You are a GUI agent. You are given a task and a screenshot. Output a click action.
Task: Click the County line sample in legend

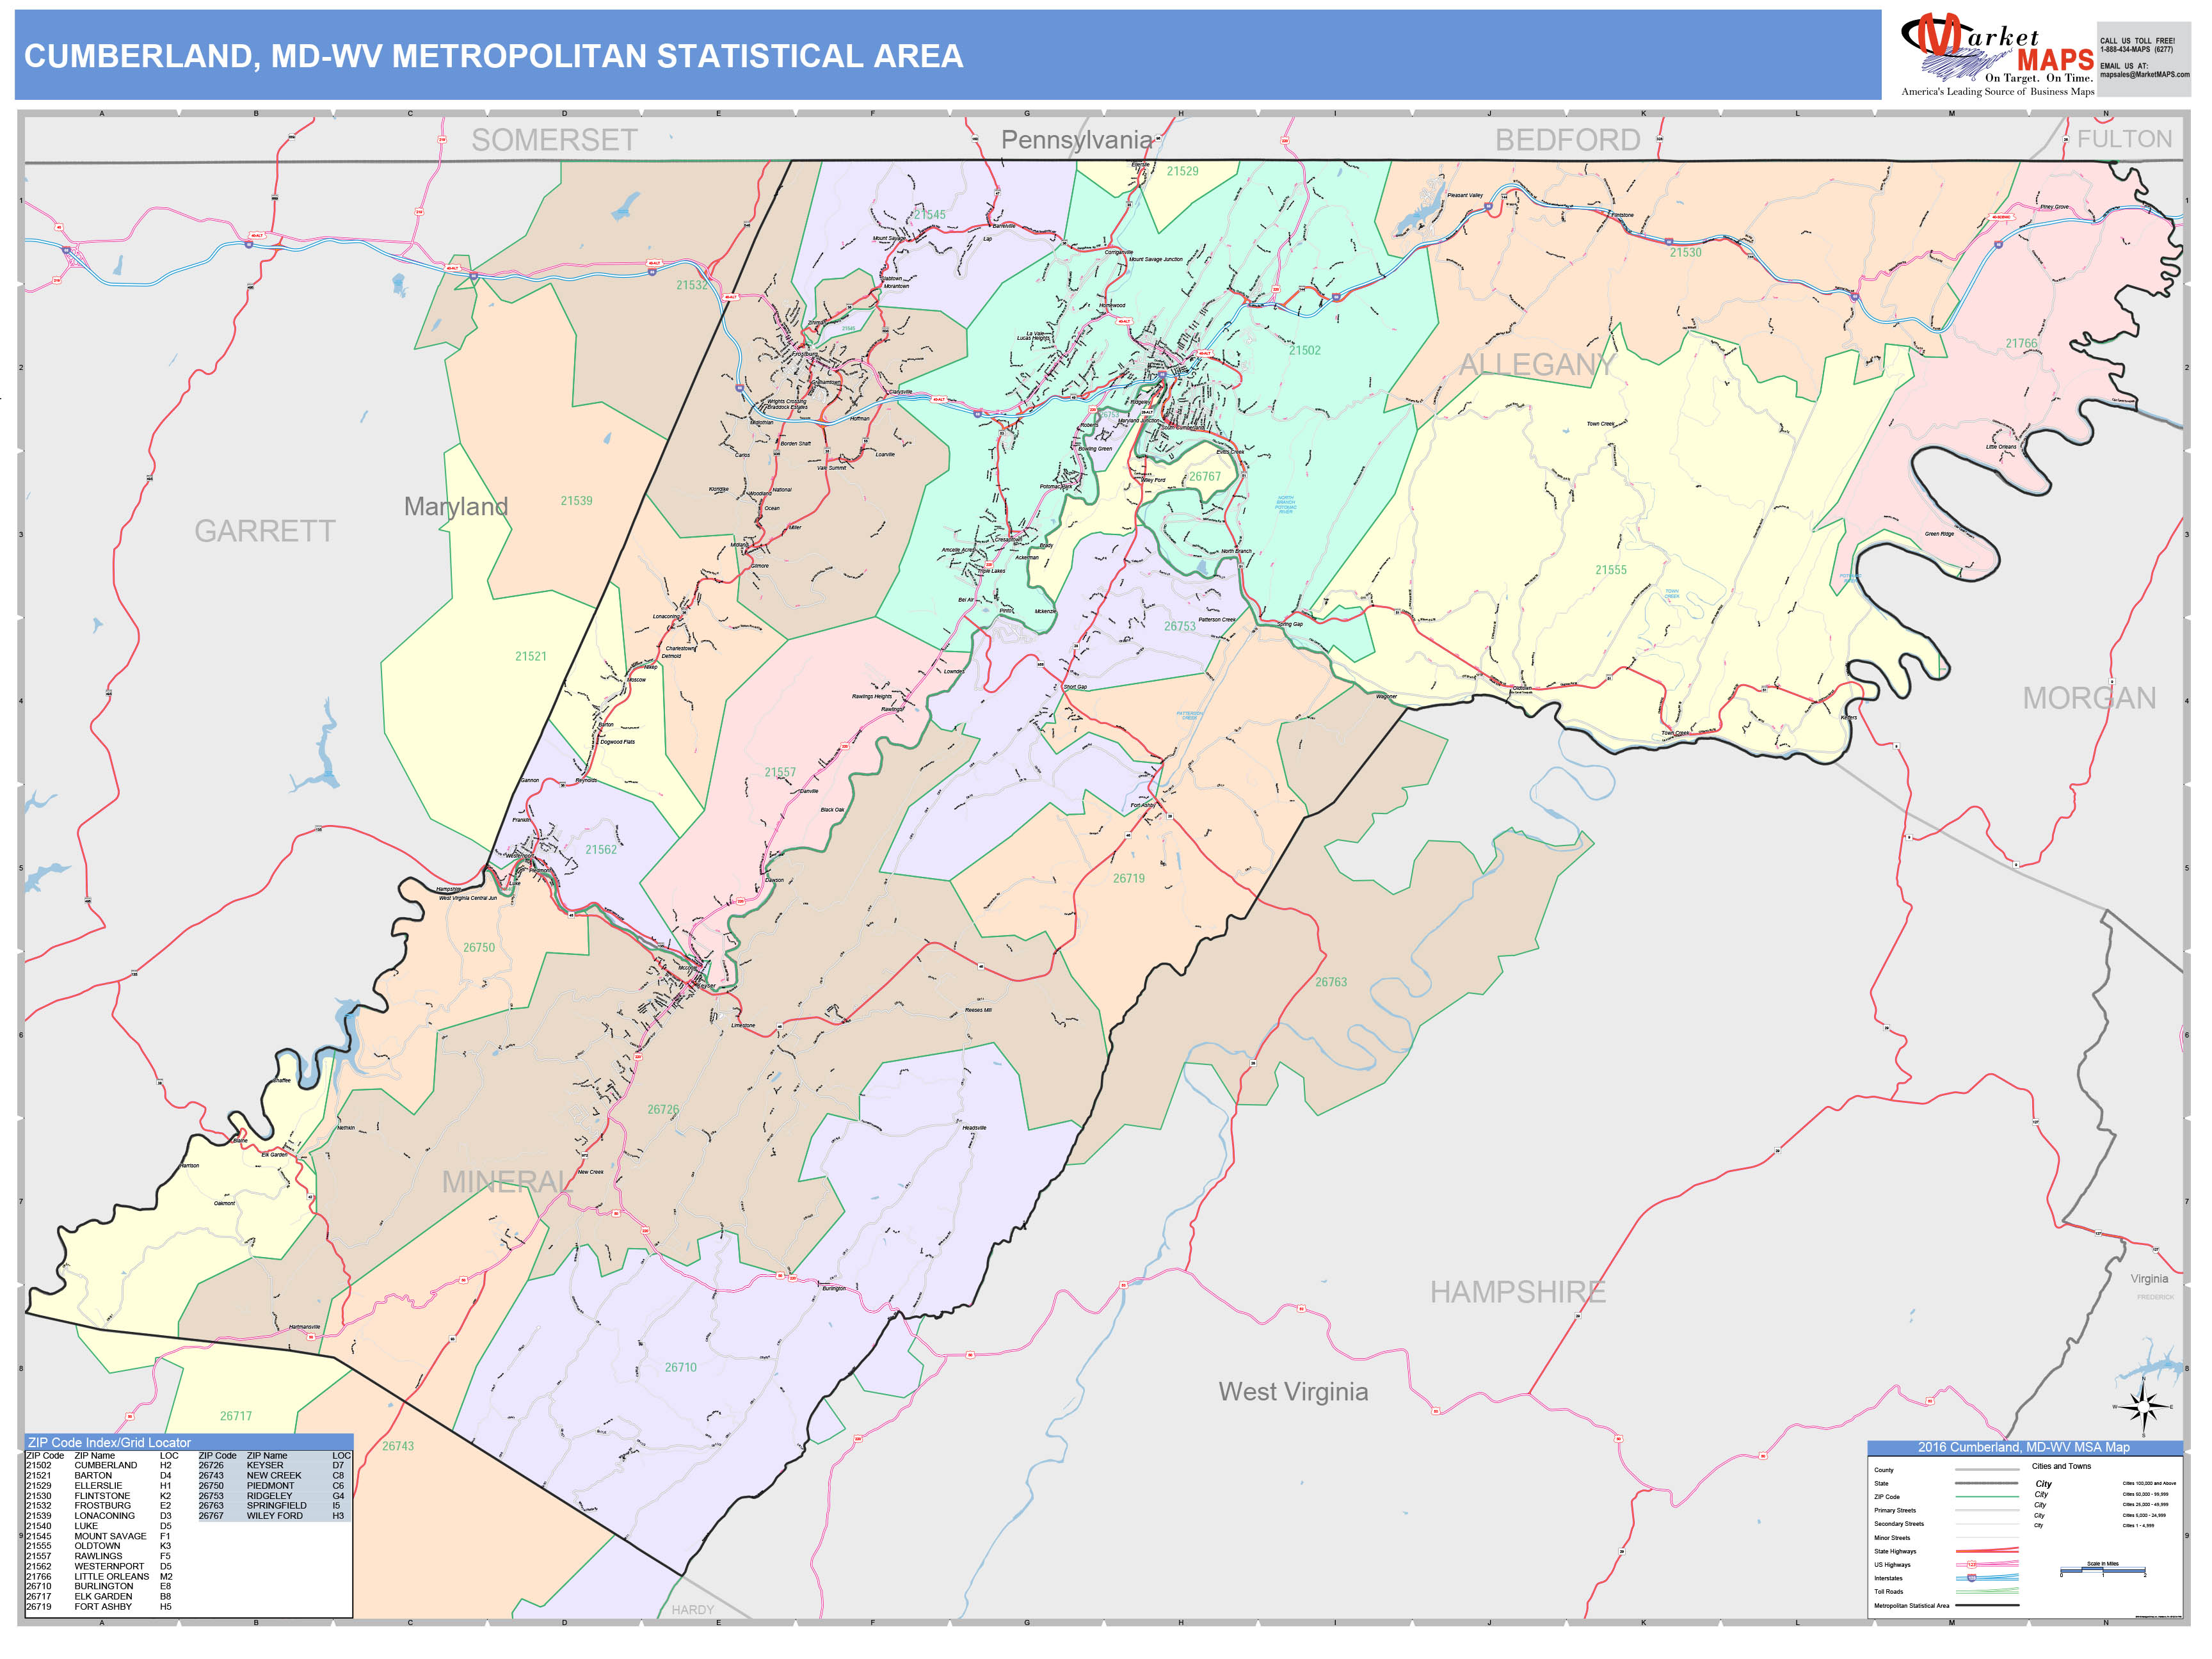[x=1986, y=1470]
